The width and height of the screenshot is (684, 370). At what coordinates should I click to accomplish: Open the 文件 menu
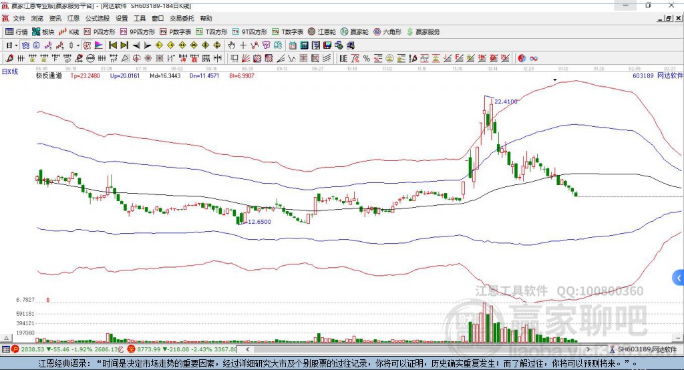coord(19,18)
